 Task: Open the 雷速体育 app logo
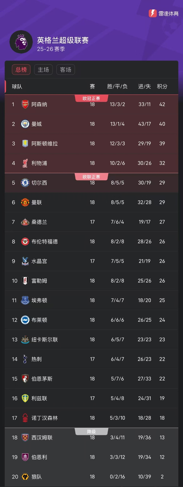tap(152, 13)
